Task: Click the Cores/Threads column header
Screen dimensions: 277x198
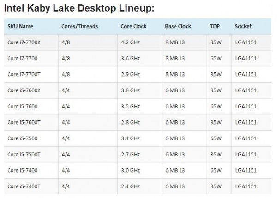Action: 79,26
